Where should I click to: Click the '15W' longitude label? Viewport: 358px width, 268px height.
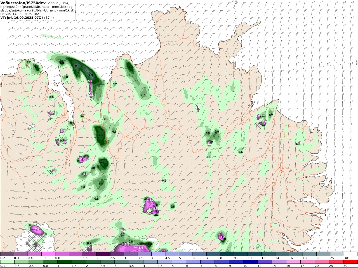click(234, 1)
